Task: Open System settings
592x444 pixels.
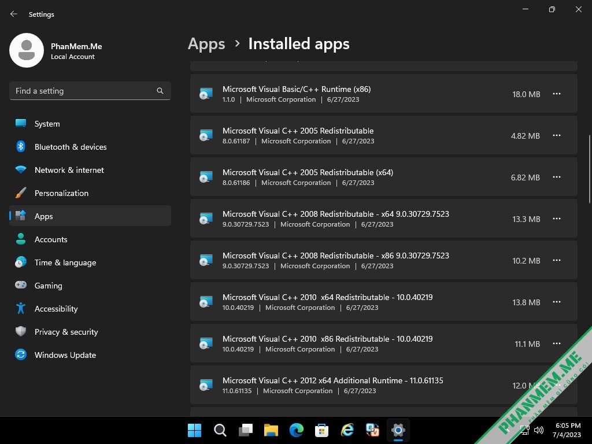Action: [90, 124]
